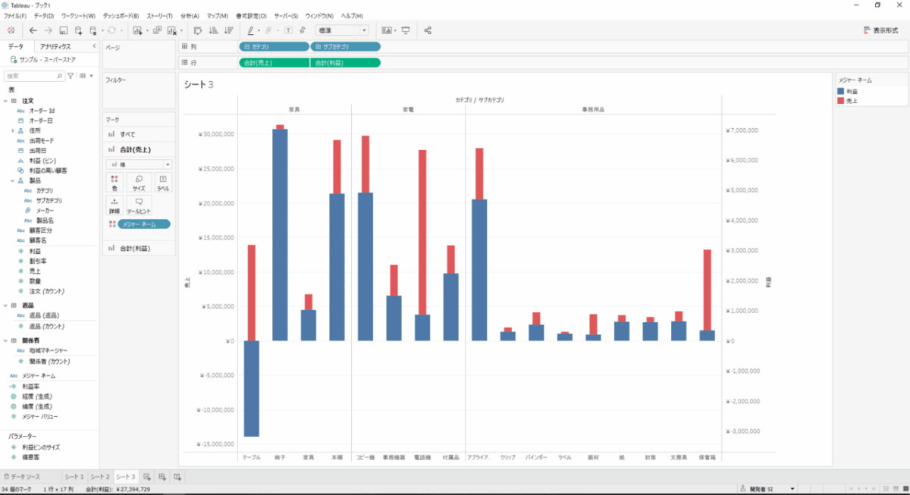The image size is (910, 495).
Task: Open the サイズ (size) mark card
Action: [x=139, y=182]
